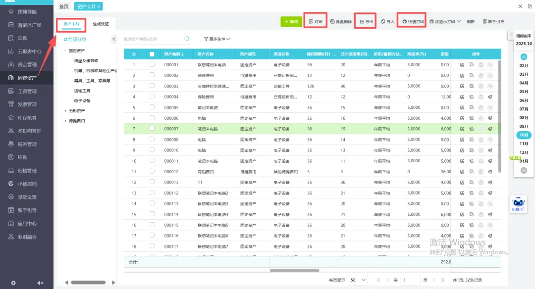Click the table's horizontal scrollbar
The height and width of the screenshot is (289, 535).
(x=294, y=271)
